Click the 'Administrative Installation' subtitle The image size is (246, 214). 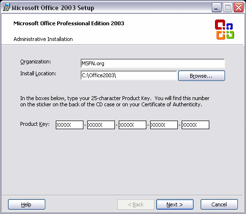pyautogui.click(x=43, y=39)
